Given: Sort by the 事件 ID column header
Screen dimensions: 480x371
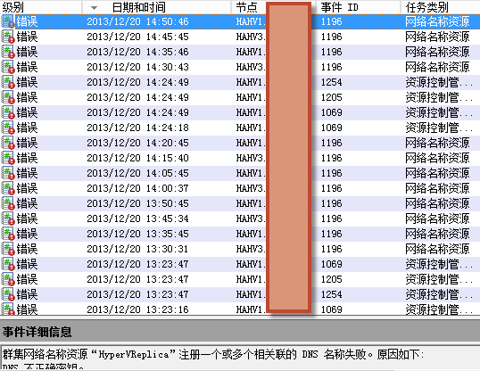Looking at the screenshot, I should click(339, 7).
